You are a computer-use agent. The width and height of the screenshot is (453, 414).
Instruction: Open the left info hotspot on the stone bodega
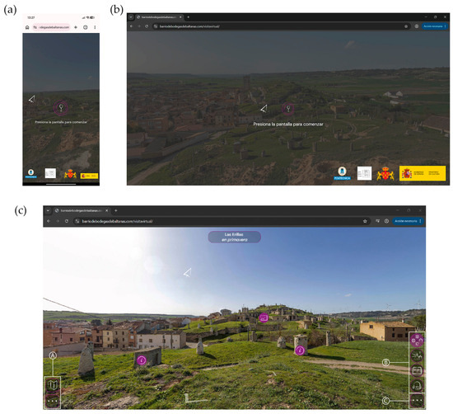(142, 360)
